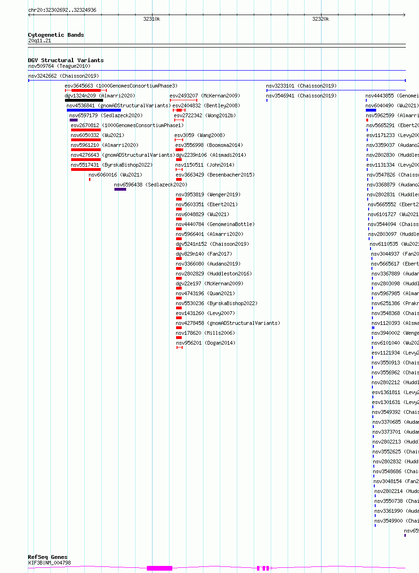Select nsv2802829 (Huddleston2016) variant

click(214, 274)
